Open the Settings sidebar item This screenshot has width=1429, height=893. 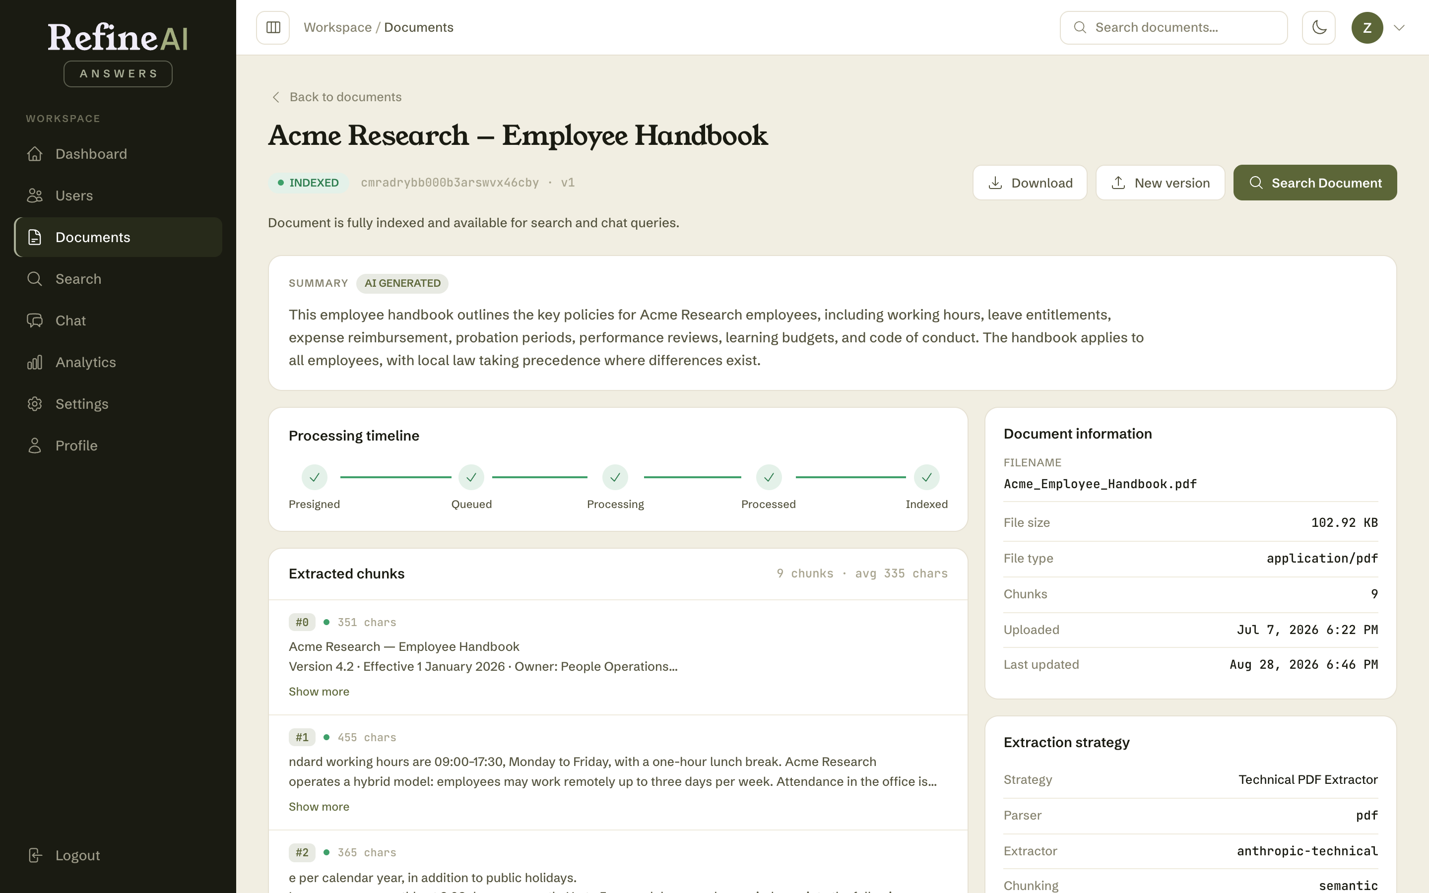(x=118, y=404)
